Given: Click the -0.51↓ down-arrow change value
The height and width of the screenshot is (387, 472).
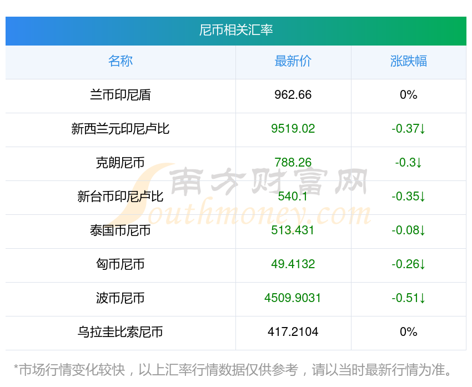Looking at the screenshot, I should point(408,298).
